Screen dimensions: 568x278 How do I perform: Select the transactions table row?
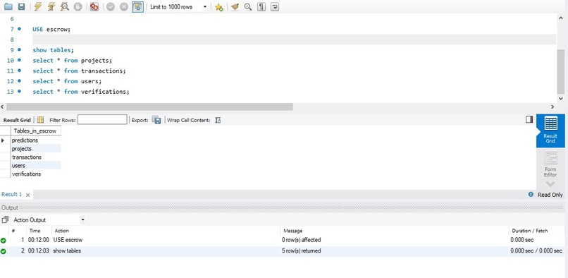coord(35,157)
